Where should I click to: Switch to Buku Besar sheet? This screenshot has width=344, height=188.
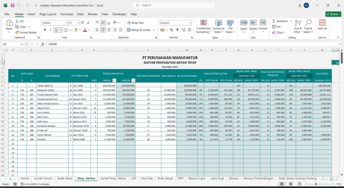pyautogui.click(x=165, y=178)
